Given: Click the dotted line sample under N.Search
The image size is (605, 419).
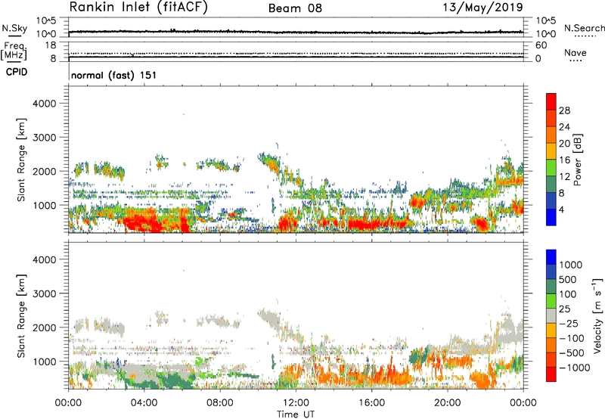Looking at the screenshot, I should (x=585, y=36).
